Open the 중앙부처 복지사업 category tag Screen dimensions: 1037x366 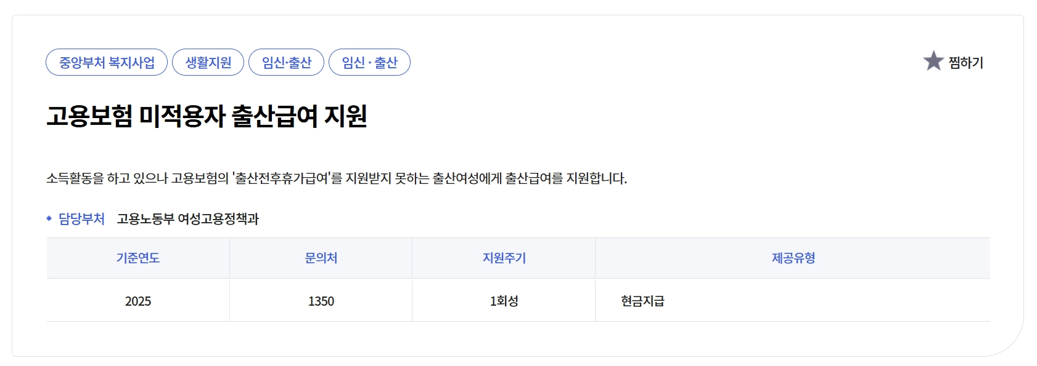[x=107, y=62]
